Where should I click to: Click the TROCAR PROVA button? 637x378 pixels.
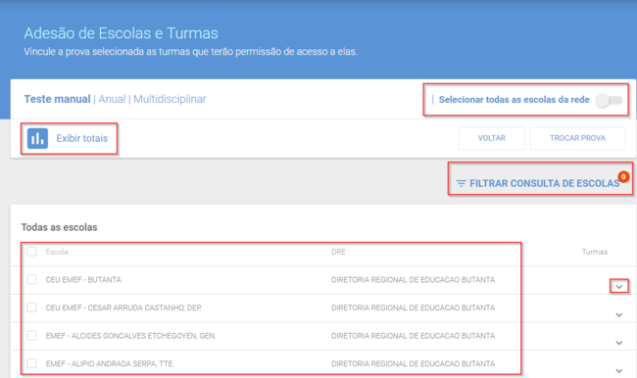point(577,138)
